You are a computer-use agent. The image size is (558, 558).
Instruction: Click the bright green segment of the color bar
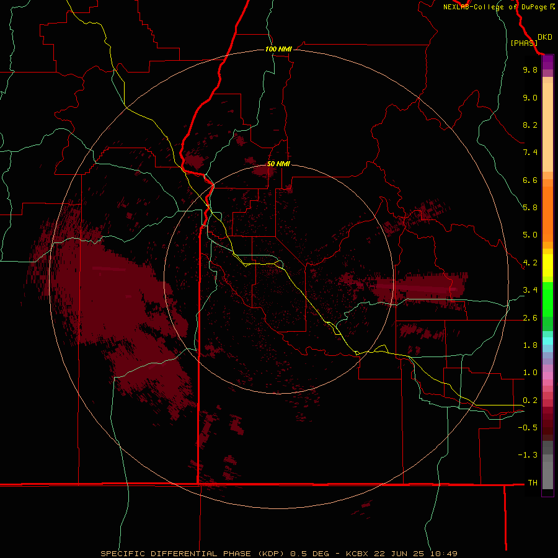[x=547, y=299]
